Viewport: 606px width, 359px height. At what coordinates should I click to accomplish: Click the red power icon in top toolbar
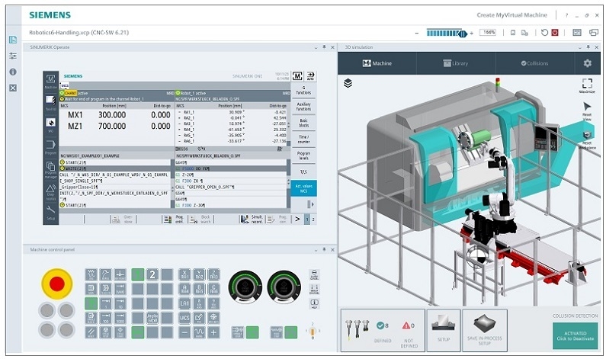[x=555, y=33]
